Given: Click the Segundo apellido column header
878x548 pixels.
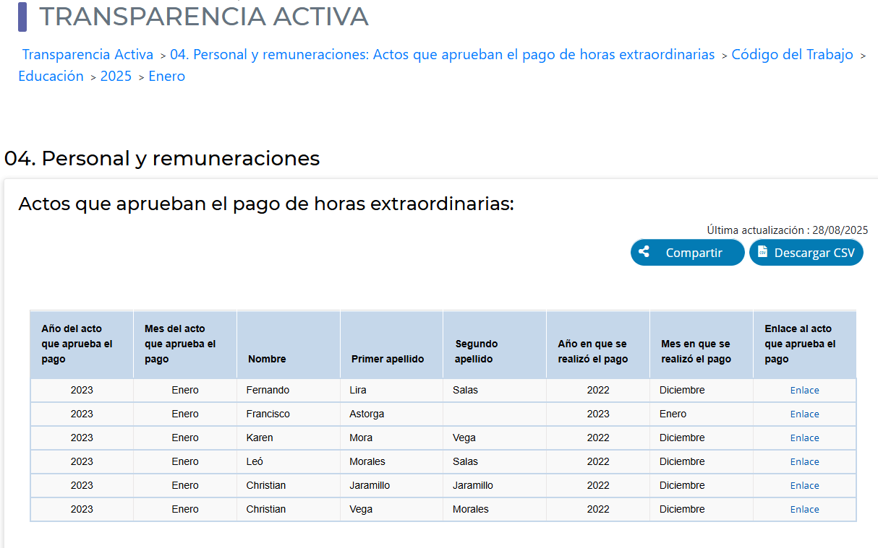Looking at the screenshot, I should pyautogui.click(x=495, y=344).
